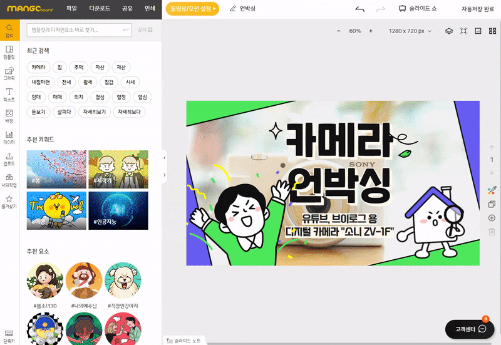Click the template search input field
This screenshot has width=501, height=345.
click(79, 30)
